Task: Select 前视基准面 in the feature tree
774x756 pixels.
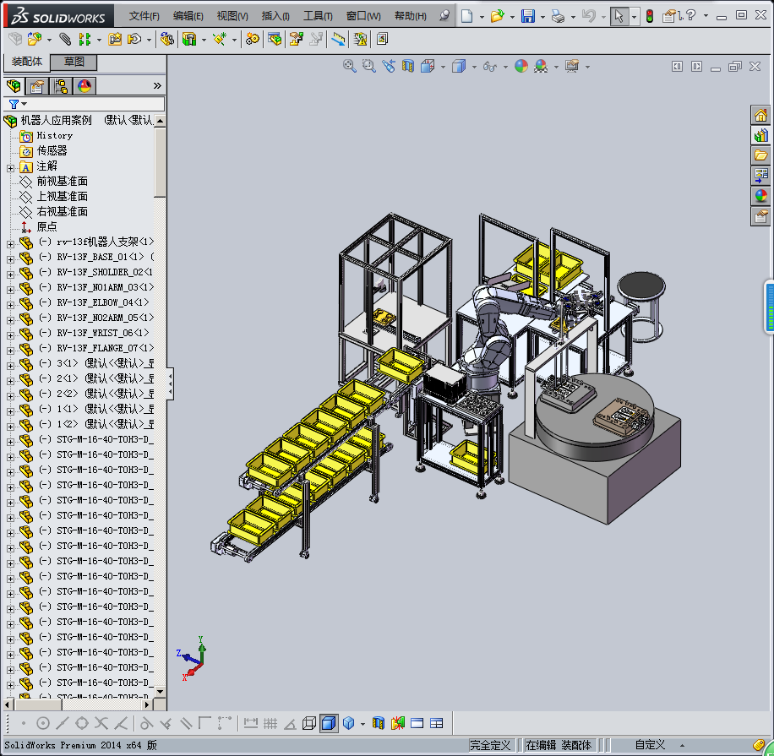Action: coord(62,182)
